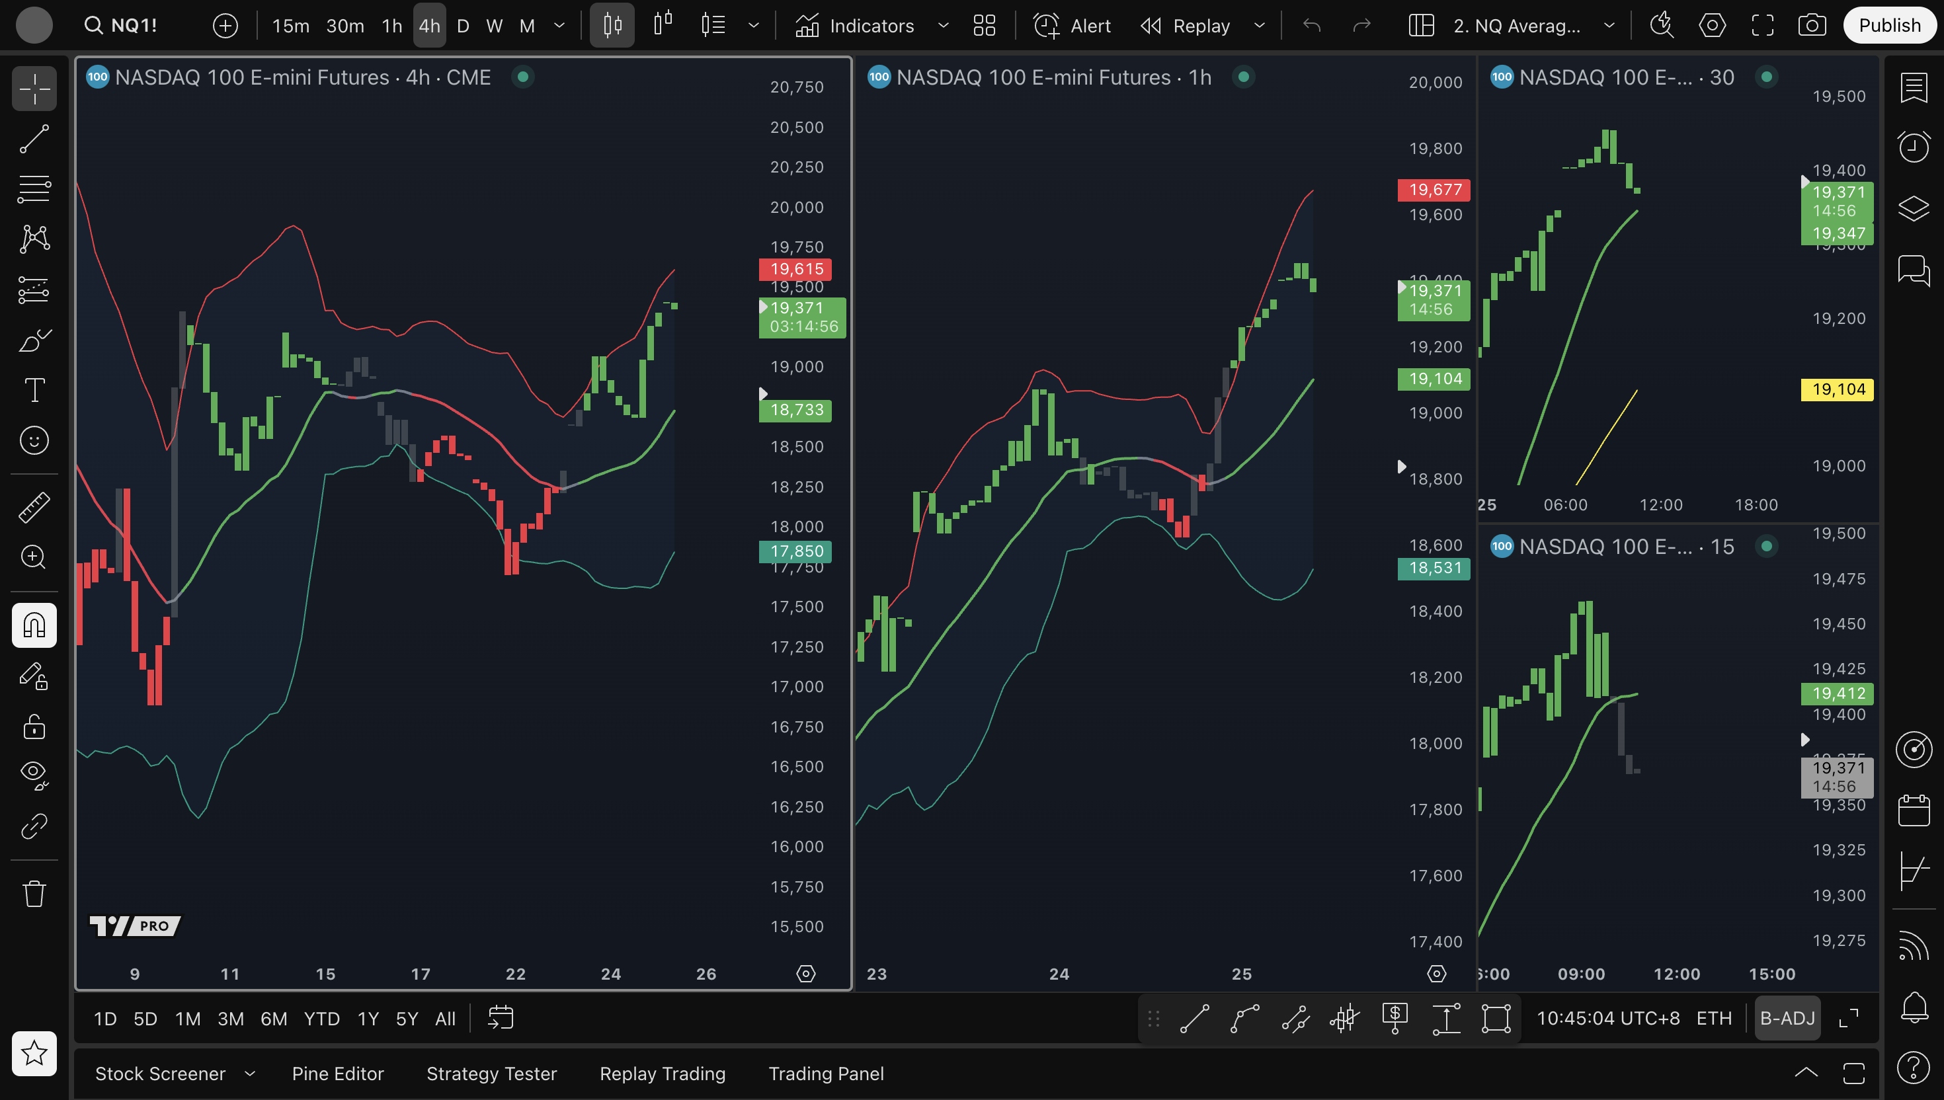
Task: Toggle hide all drawings eye icon
Action: click(34, 773)
